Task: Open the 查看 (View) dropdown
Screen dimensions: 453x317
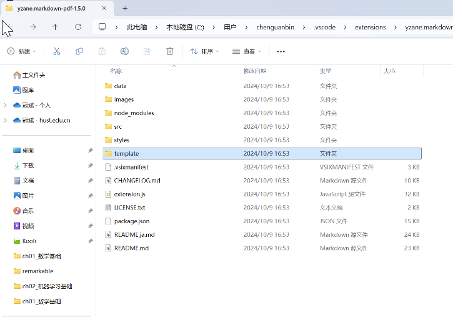Action: point(247,51)
